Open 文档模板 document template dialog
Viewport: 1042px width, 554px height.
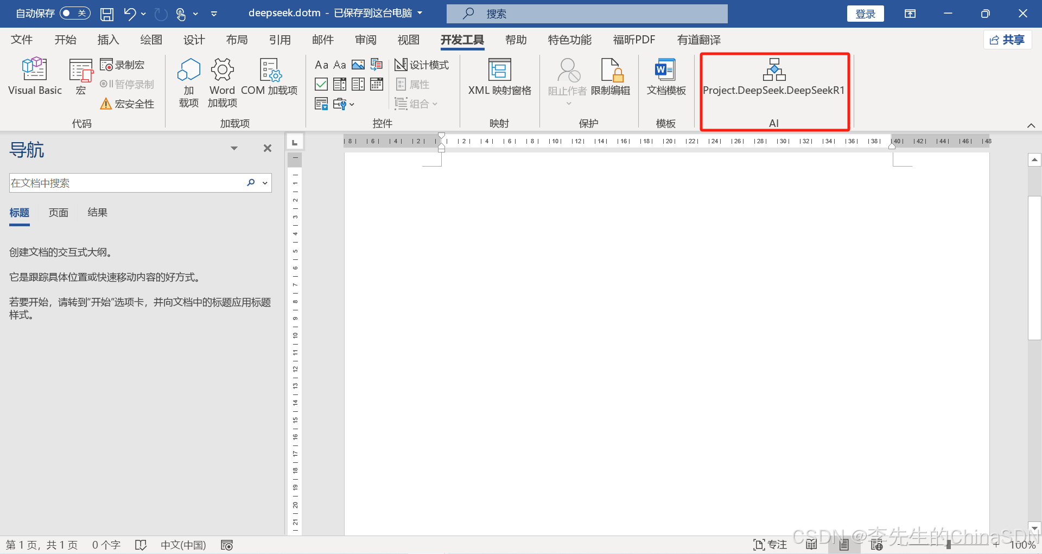pyautogui.click(x=666, y=77)
